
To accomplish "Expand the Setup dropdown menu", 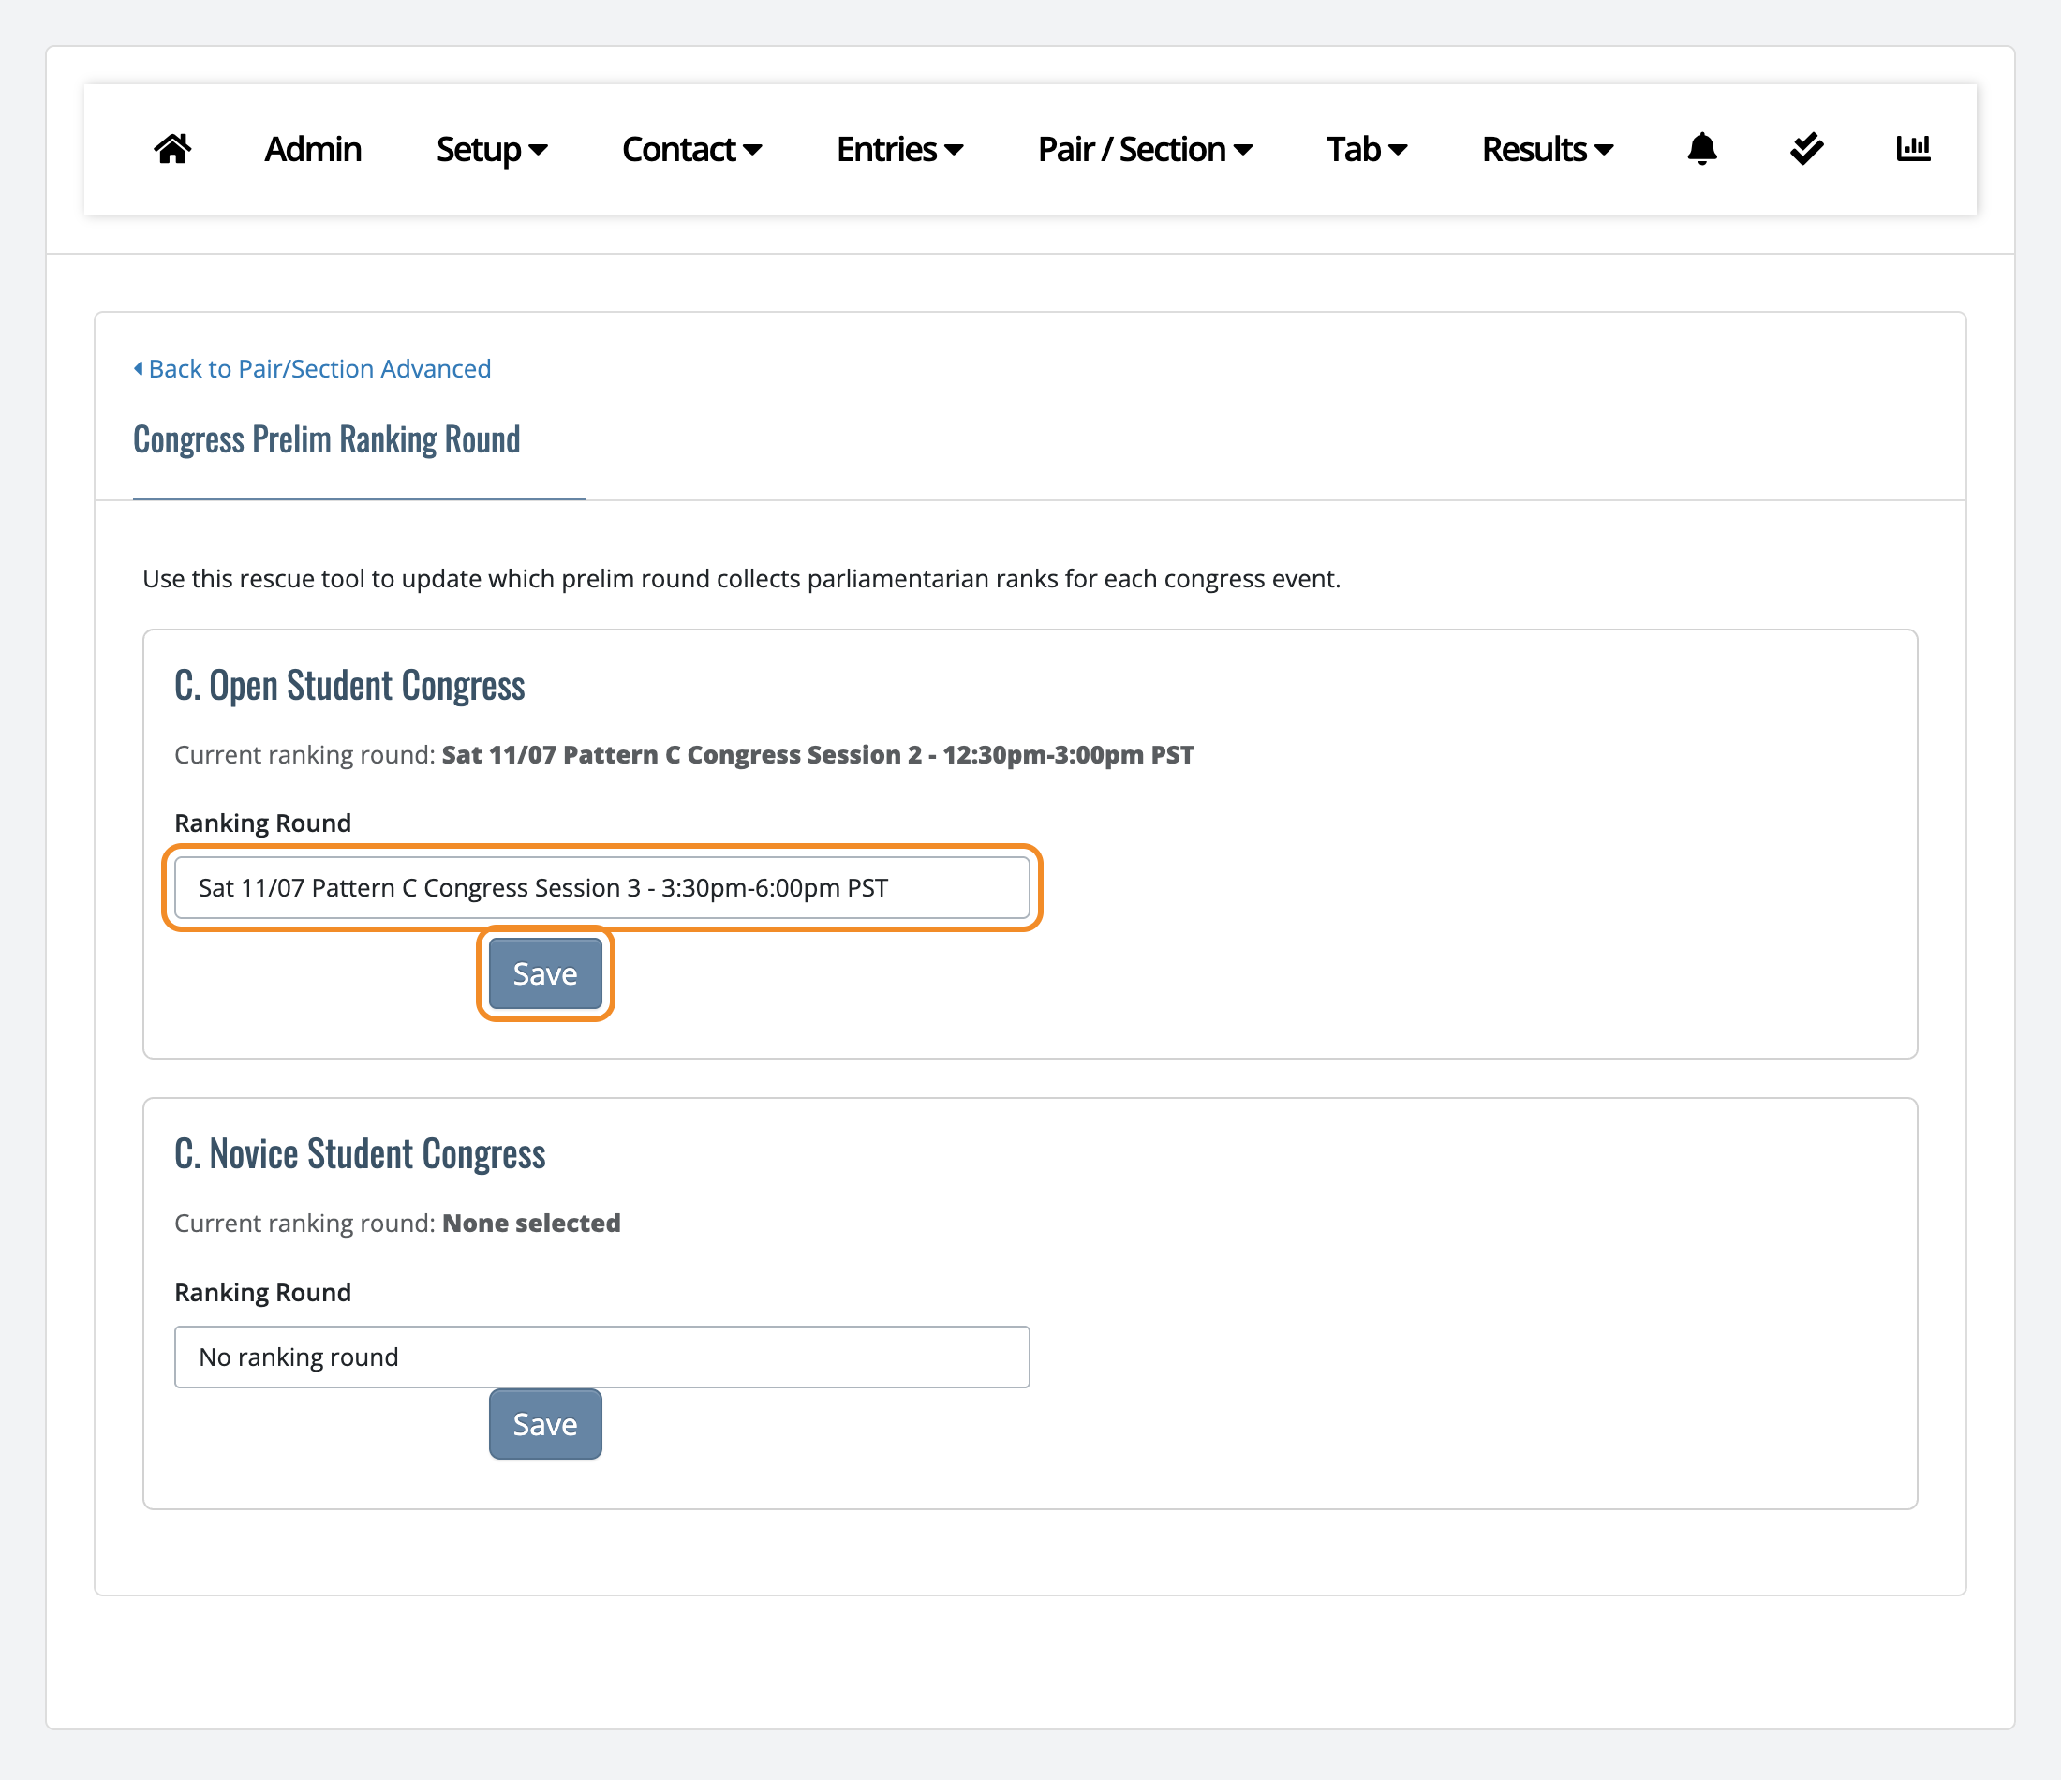I will [x=492, y=149].
